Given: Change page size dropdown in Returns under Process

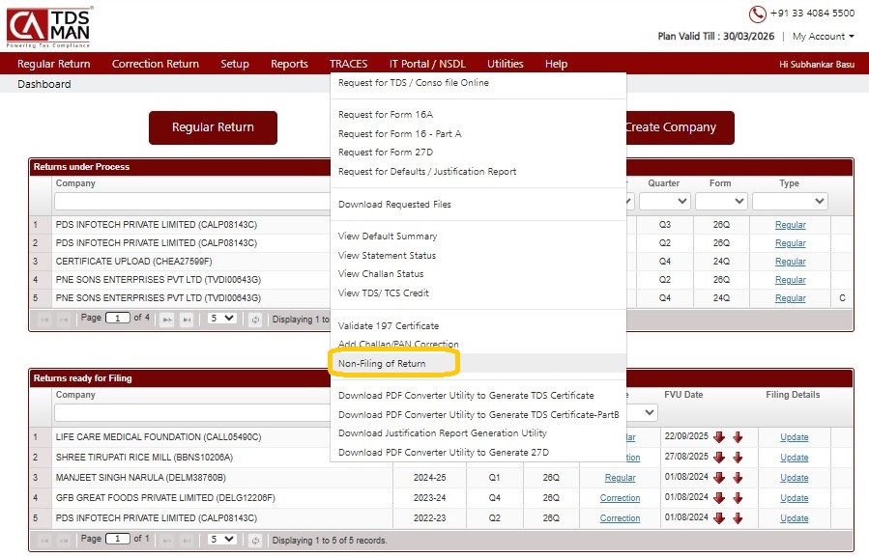Looking at the screenshot, I should 222,319.
